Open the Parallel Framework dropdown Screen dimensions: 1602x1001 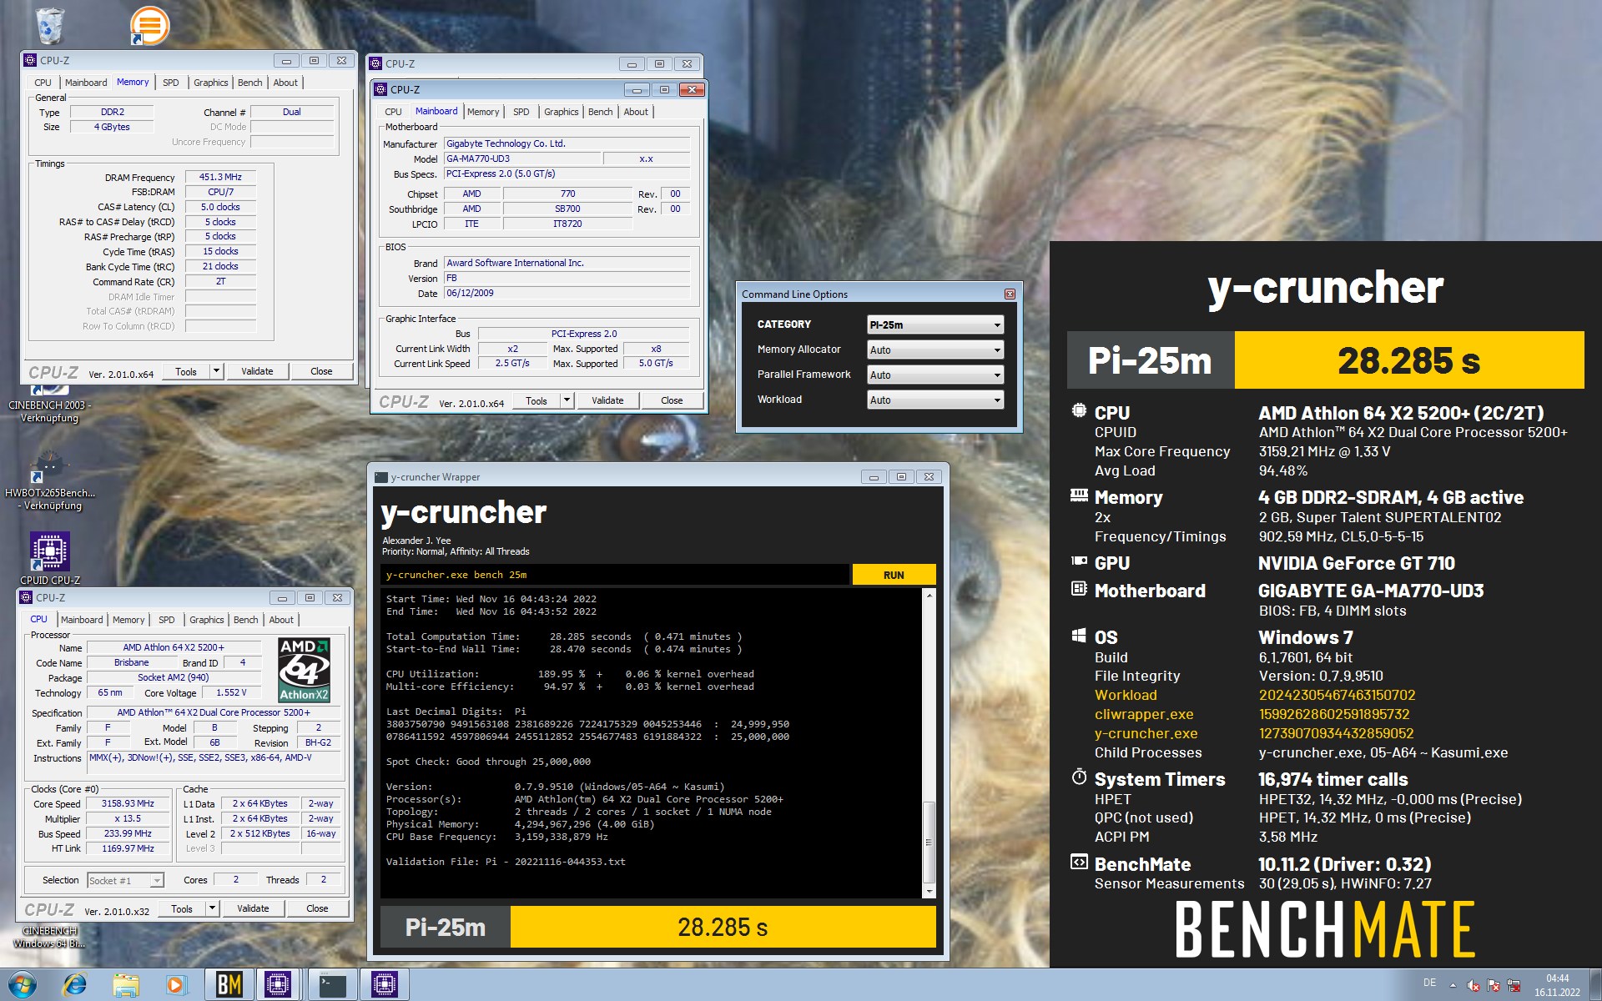point(934,375)
